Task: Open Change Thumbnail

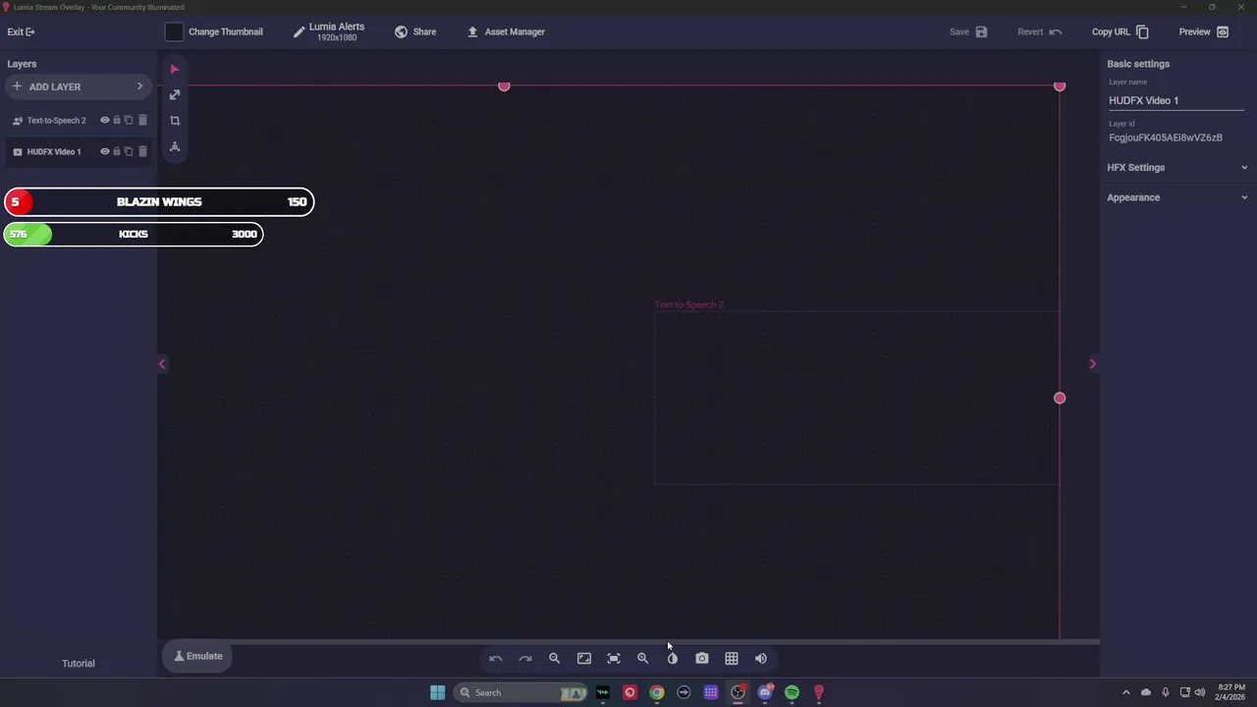Action: [x=215, y=31]
